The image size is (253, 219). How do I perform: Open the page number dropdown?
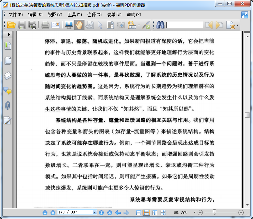pos(95,212)
